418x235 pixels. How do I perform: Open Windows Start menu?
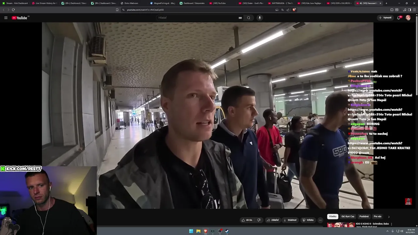[x=191, y=231]
